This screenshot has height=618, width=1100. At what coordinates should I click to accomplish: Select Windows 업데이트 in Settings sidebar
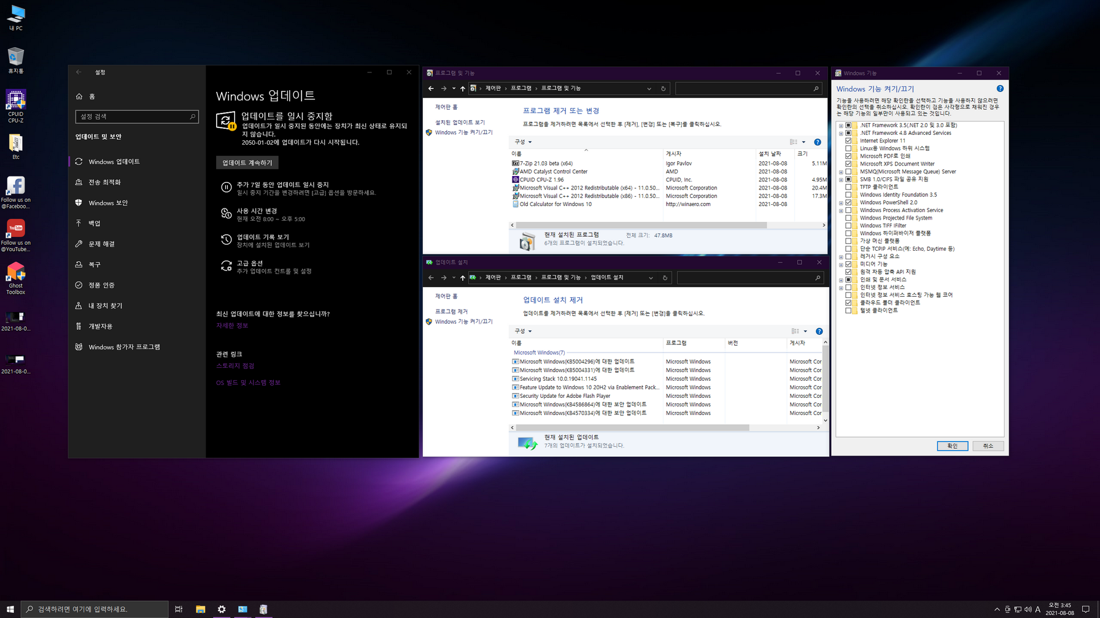(137, 162)
